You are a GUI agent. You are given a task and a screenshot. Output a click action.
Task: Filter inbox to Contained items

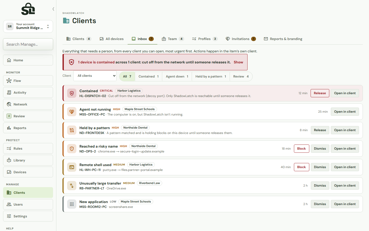pyautogui.click(x=149, y=76)
